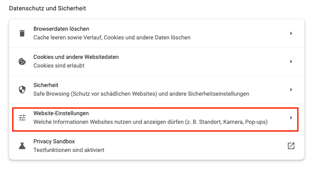315x171 pixels.
Task: Expand the Sicherheit row arrow
Action: tap(291, 90)
